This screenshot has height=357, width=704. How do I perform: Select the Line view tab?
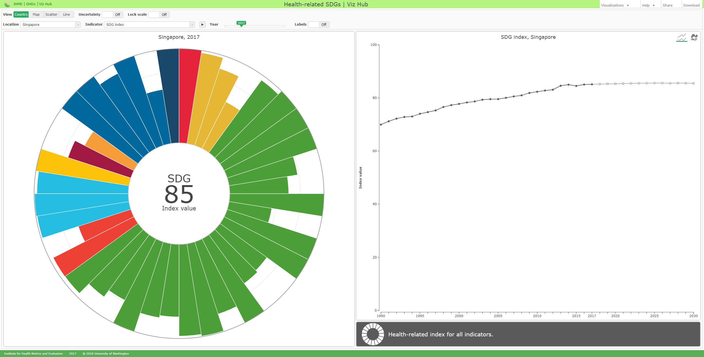[x=66, y=15]
